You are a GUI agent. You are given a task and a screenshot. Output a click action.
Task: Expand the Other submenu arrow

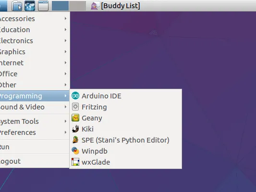(x=65, y=84)
